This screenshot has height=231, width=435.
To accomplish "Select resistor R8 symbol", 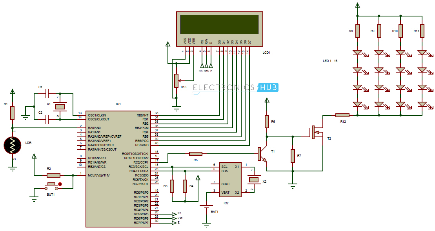I will click(x=358, y=31).
